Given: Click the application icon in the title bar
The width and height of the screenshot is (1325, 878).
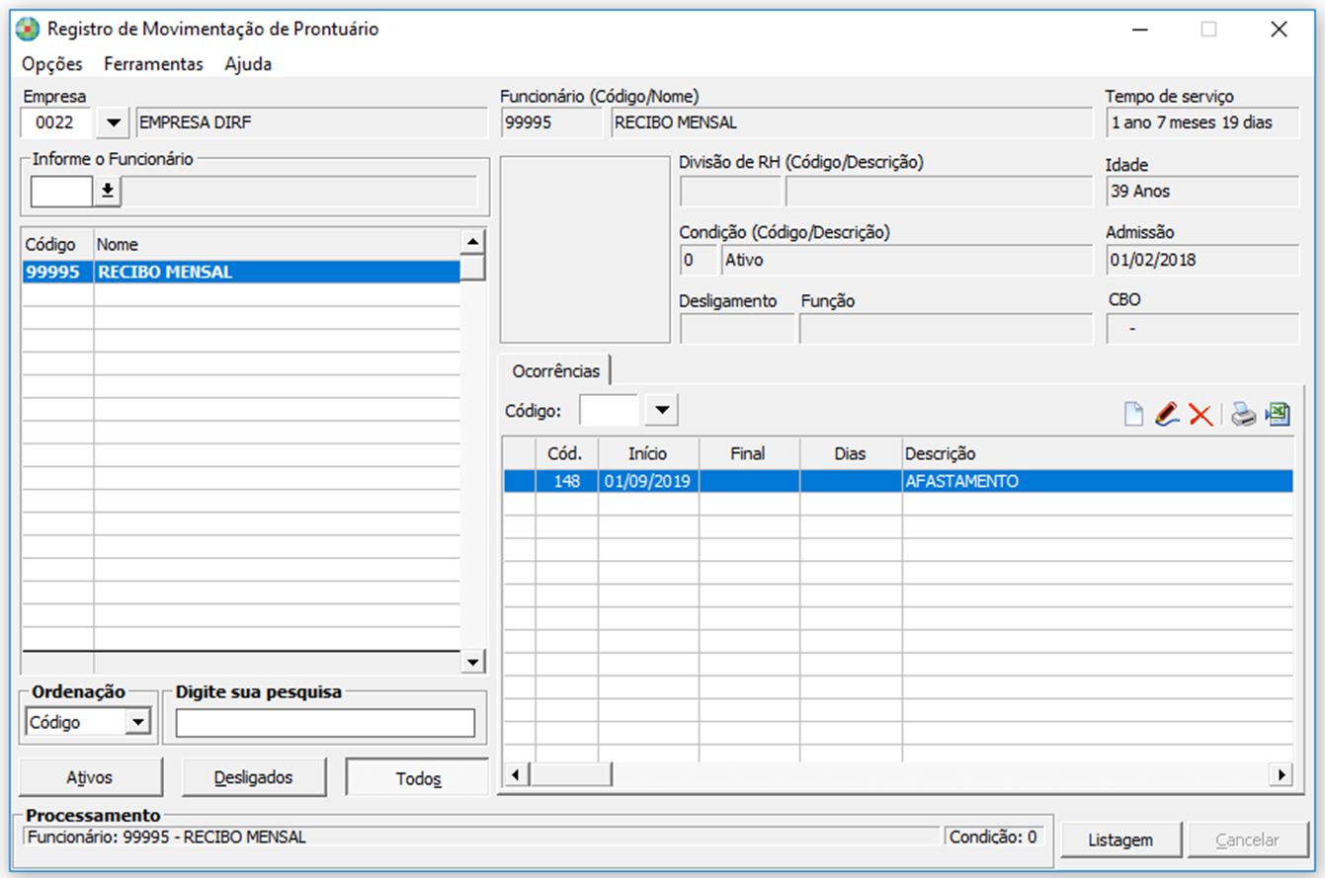Looking at the screenshot, I should click(x=29, y=29).
